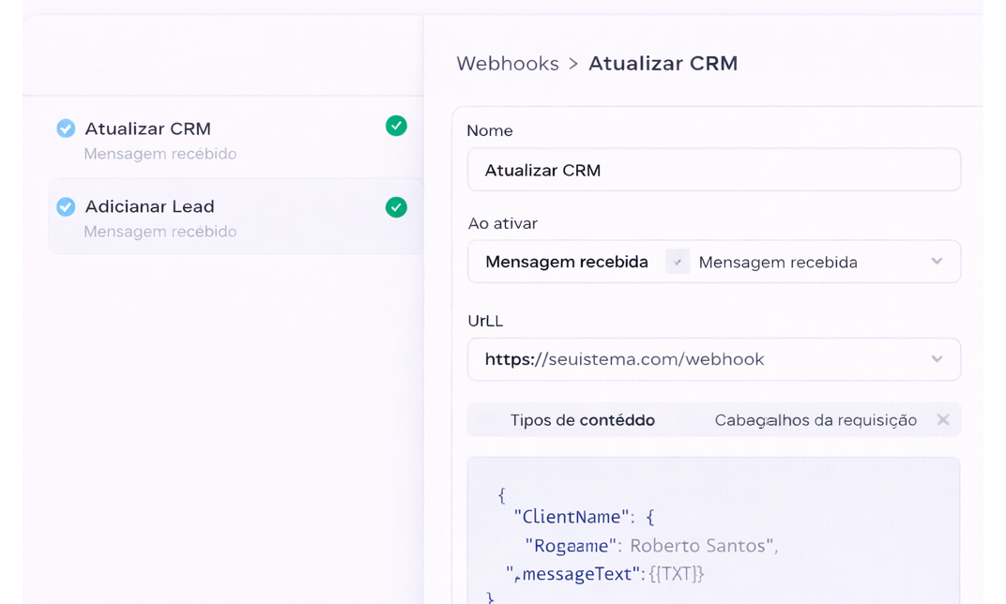
Task: Focus the Nome input field
Action: pyautogui.click(x=713, y=171)
